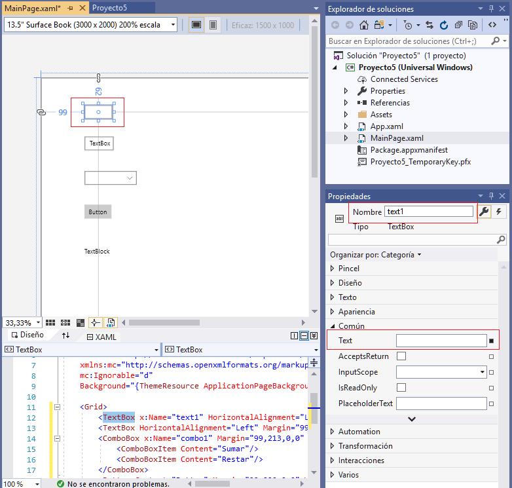This screenshot has height=488, width=512.
Task: Click the Collapse All icon in Solution Explorer
Action: (458, 25)
